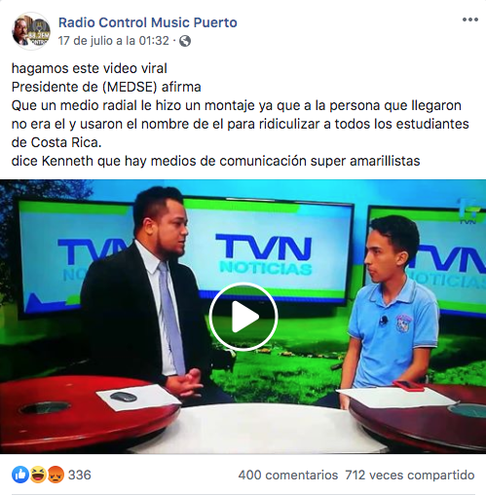The width and height of the screenshot is (486, 495).
Task: Click the computer mouse on the paper
Action: (x=123, y=397)
